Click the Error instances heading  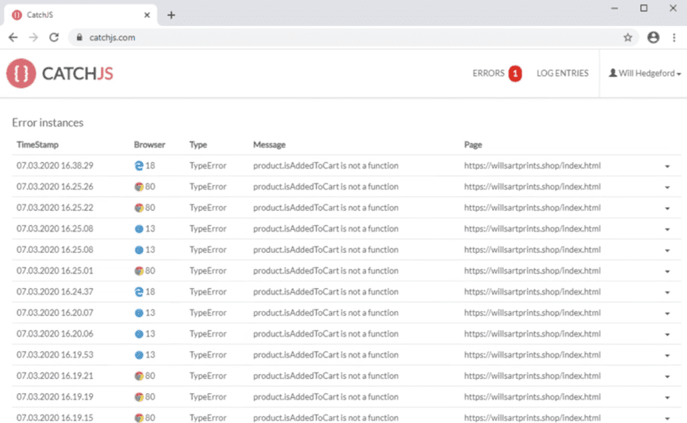48,123
